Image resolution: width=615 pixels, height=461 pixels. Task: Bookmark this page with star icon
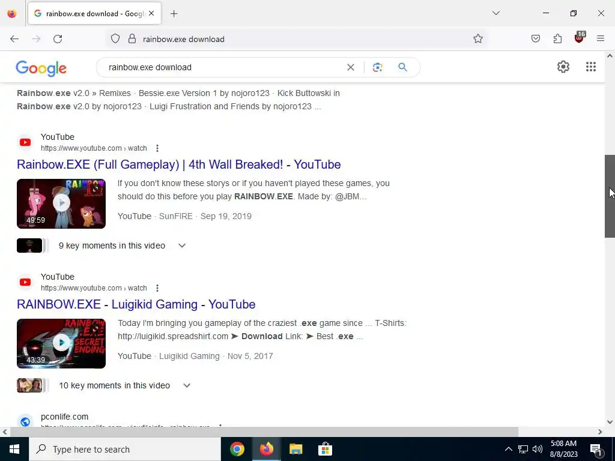[x=477, y=39]
